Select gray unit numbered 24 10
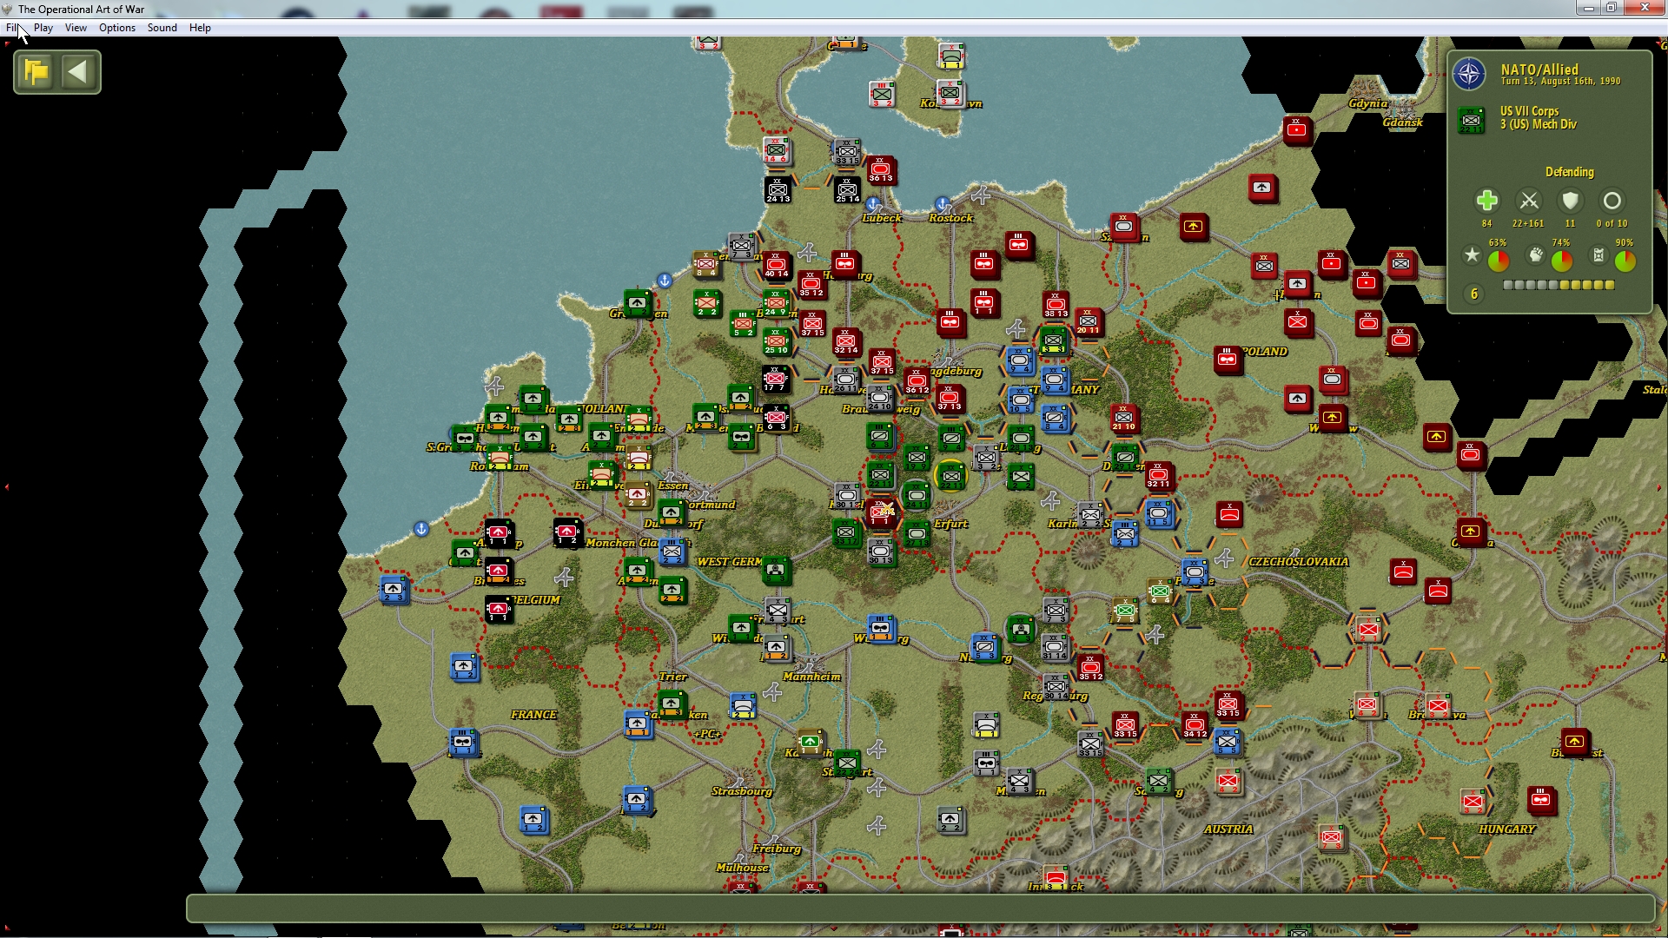Image resolution: width=1668 pixels, height=938 pixels. [x=880, y=399]
